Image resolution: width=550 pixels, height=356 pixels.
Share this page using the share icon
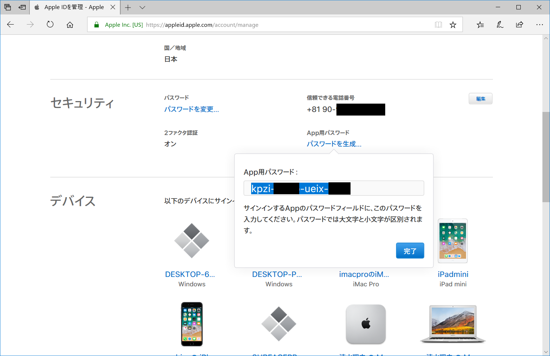[519, 25]
